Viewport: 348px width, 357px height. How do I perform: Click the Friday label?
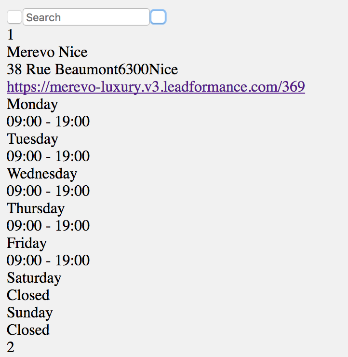(27, 244)
